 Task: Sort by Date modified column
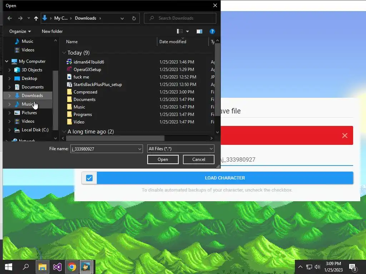pyautogui.click(x=173, y=42)
